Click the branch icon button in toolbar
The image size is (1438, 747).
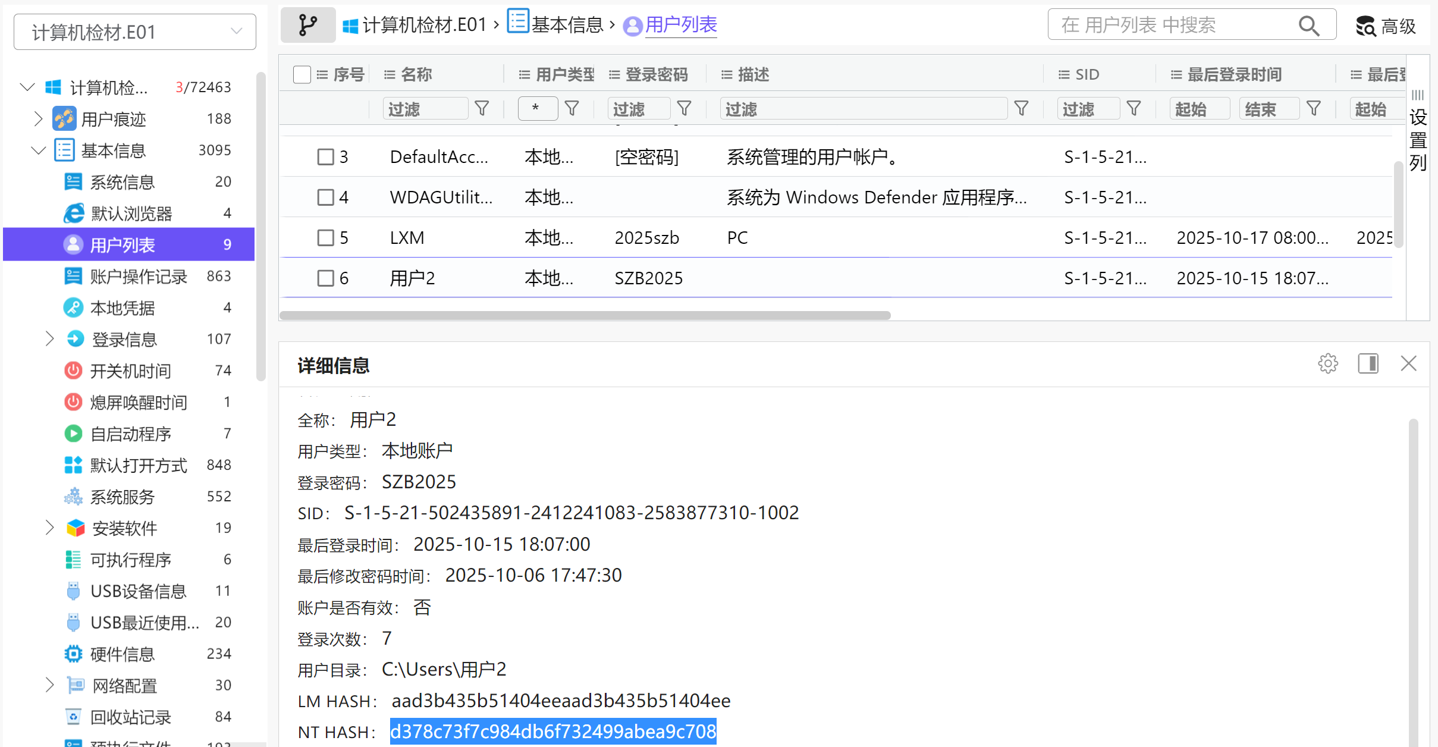click(307, 25)
